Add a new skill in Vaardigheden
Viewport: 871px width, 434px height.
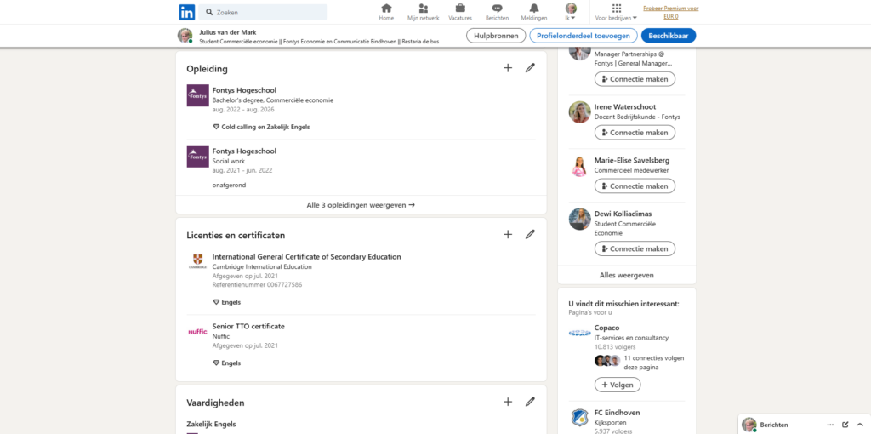point(508,401)
